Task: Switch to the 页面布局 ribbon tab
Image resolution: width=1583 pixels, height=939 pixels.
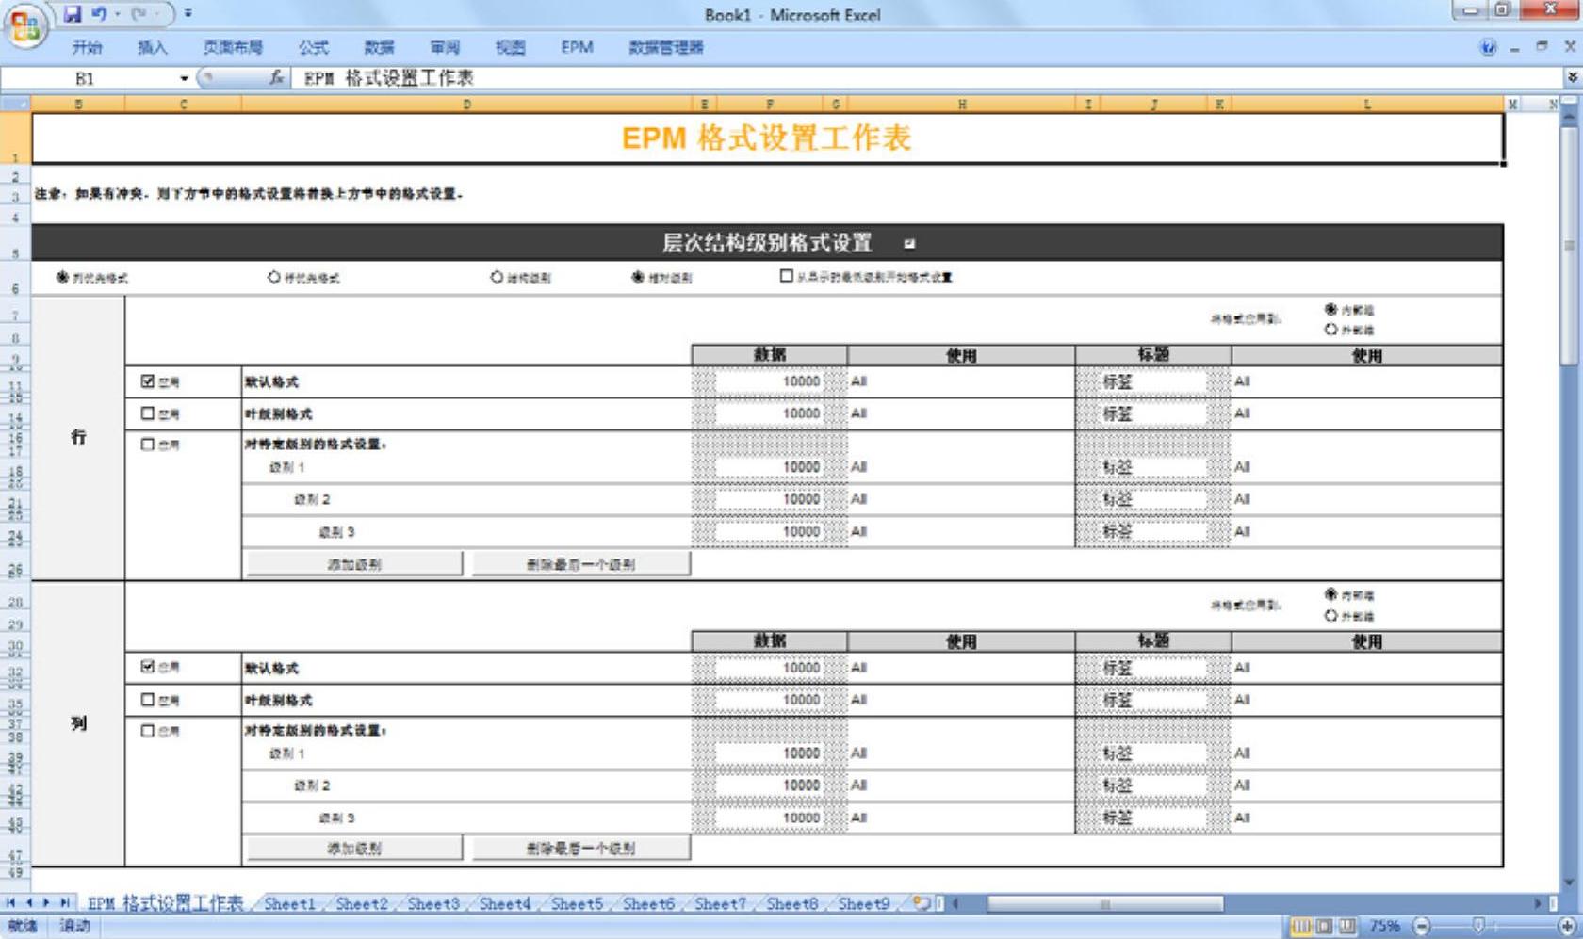Action: tap(233, 47)
